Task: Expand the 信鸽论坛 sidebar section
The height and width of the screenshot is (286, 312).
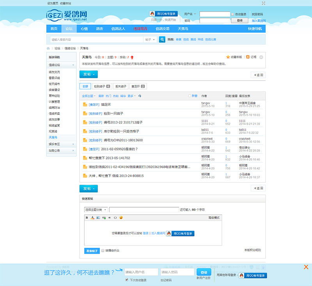Action: (x=61, y=65)
